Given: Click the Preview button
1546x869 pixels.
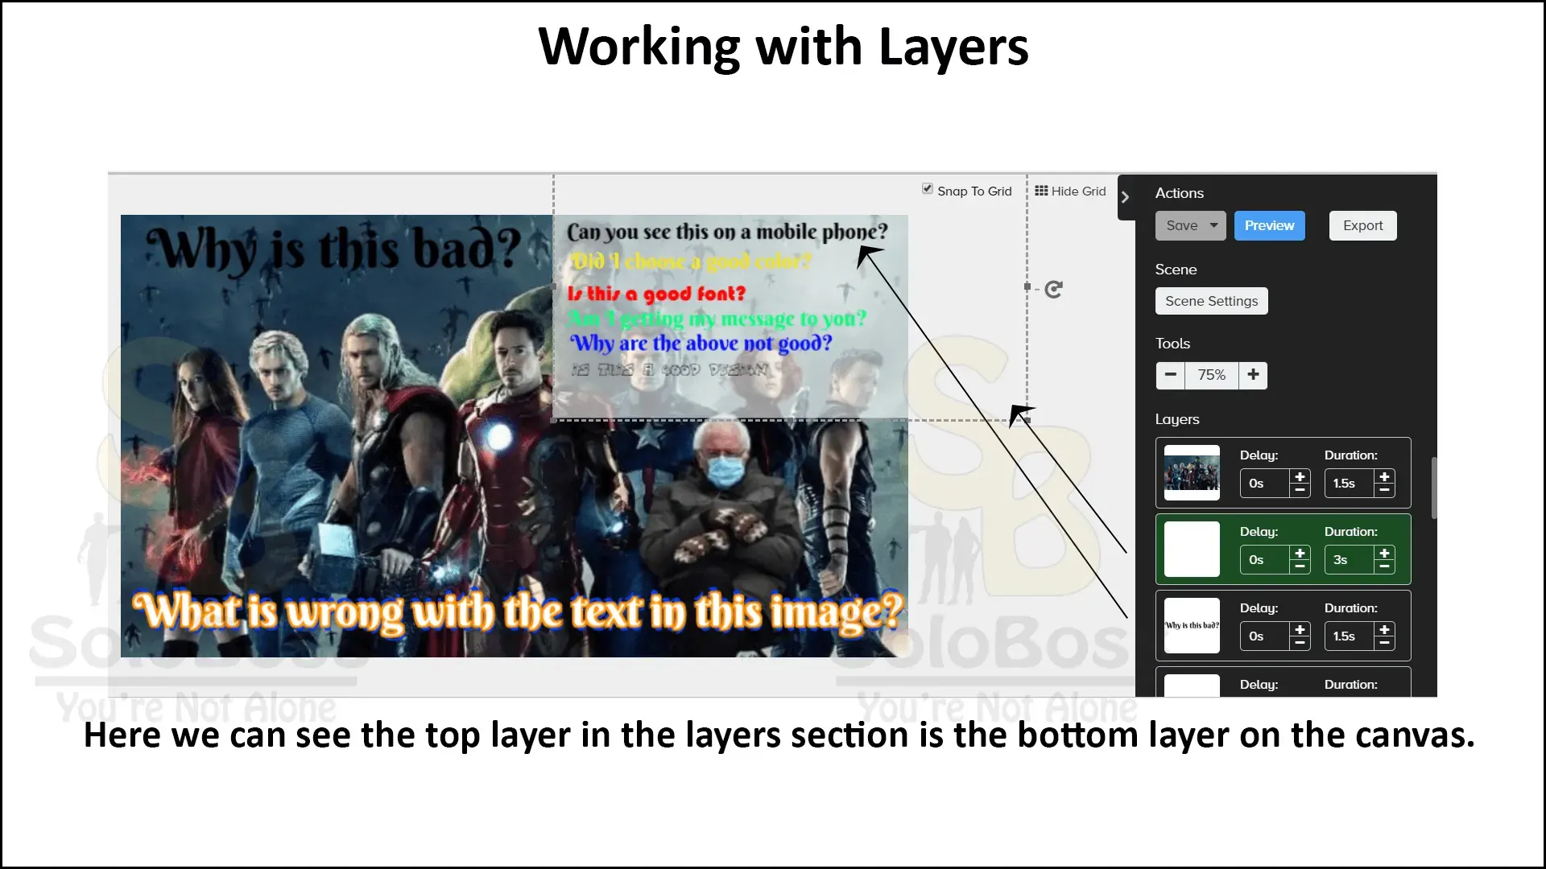Looking at the screenshot, I should (1269, 226).
